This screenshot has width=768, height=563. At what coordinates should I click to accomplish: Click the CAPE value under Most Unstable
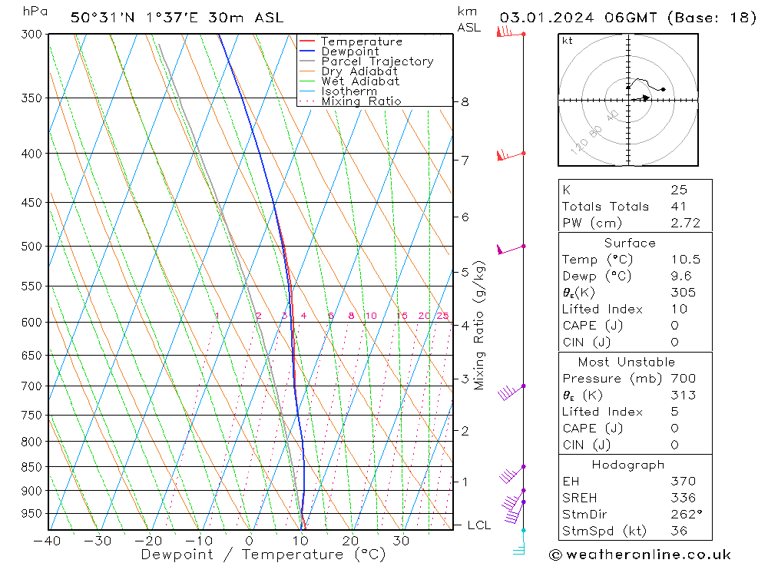(x=675, y=429)
